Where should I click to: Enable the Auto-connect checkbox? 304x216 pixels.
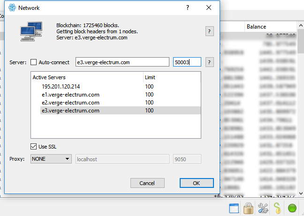click(33, 62)
